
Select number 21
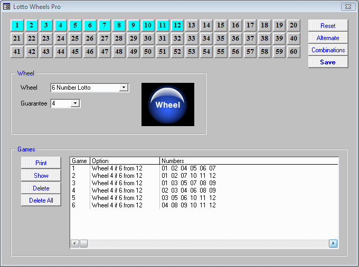pos(17,38)
